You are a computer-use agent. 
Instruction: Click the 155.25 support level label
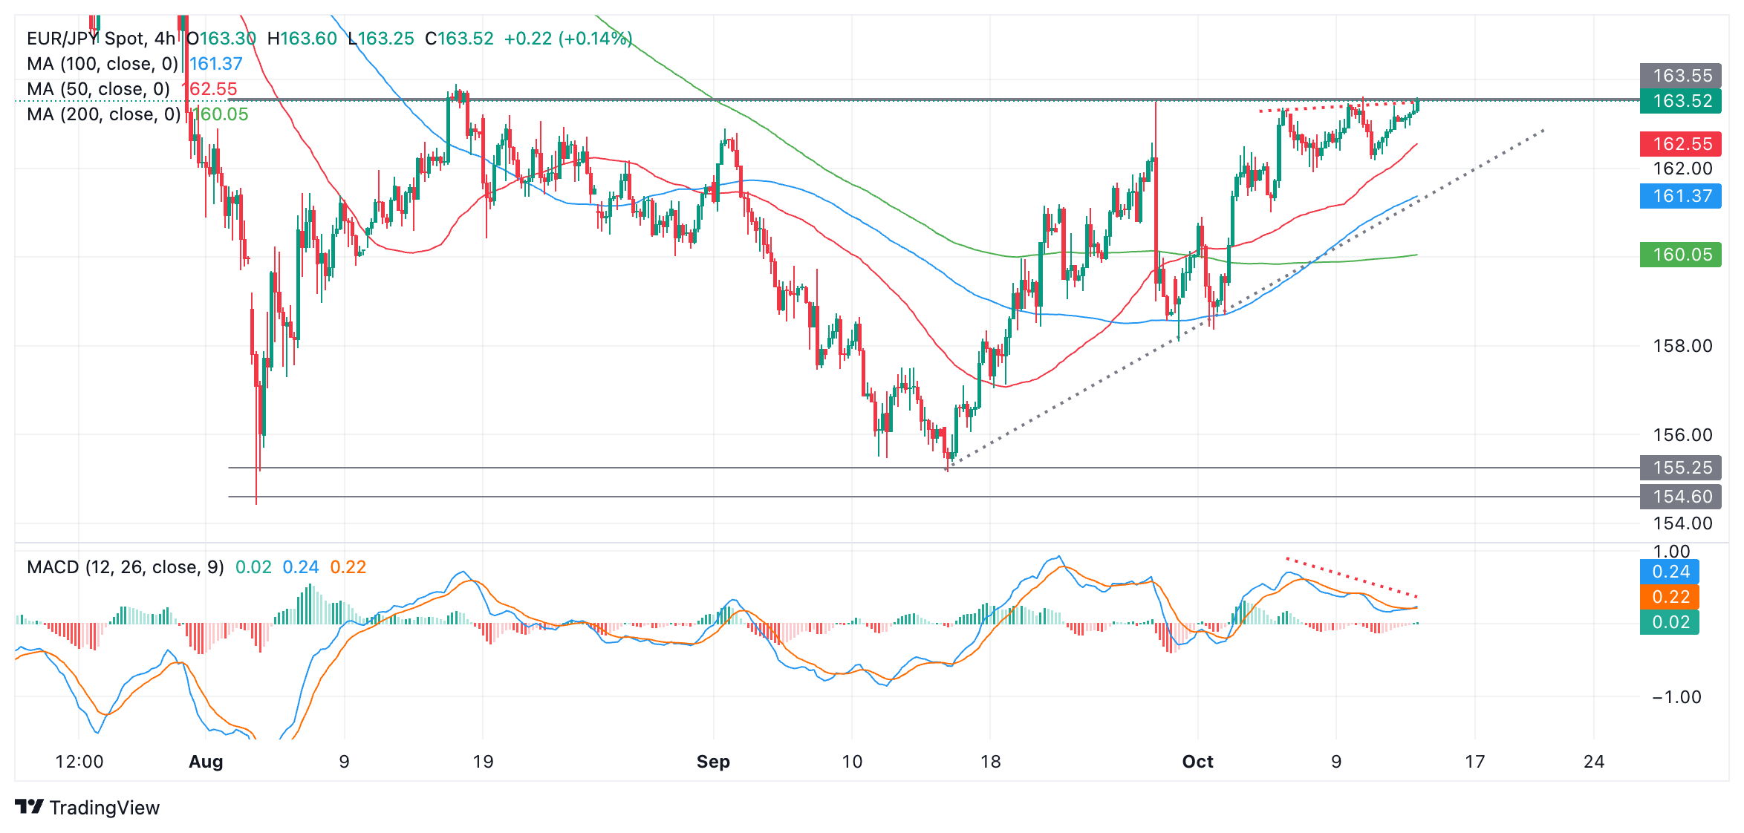pyautogui.click(x=1680, y=468)
